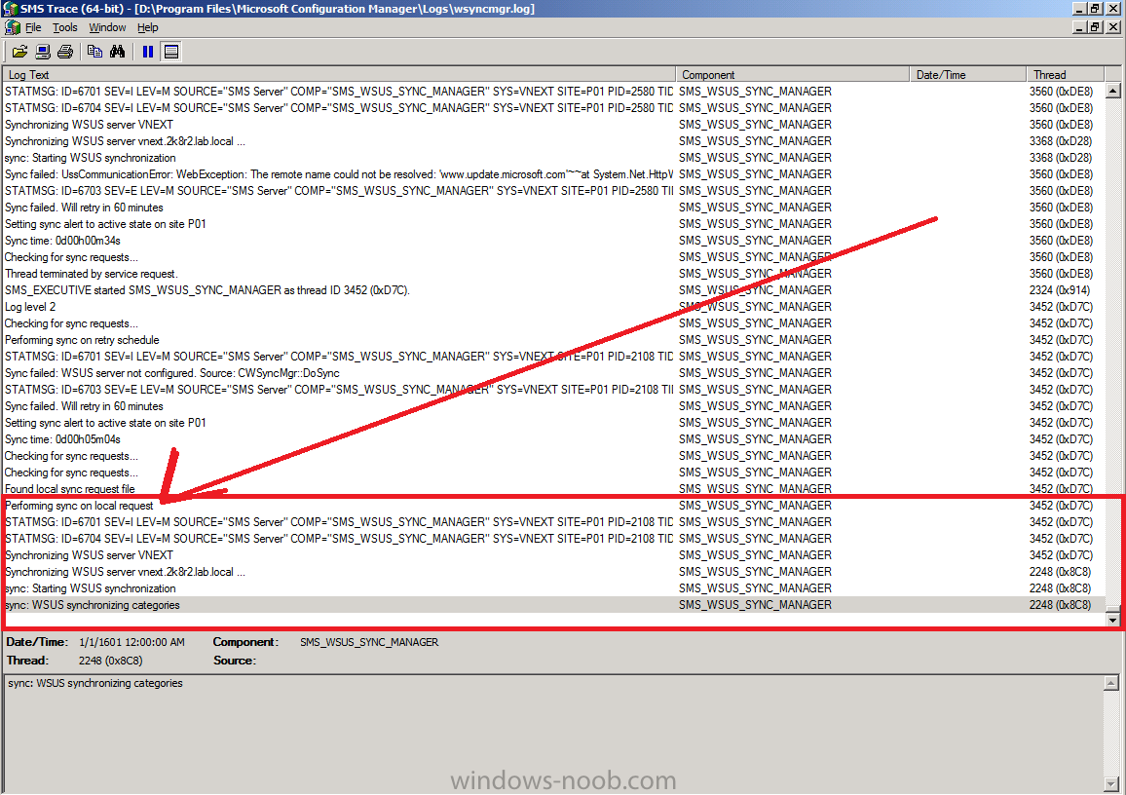The height and width of the screenshot is (795, 1126).
Task: Select the 'Sync failed: UssCommunicationError' row
Action: click(x=553, y=174)
